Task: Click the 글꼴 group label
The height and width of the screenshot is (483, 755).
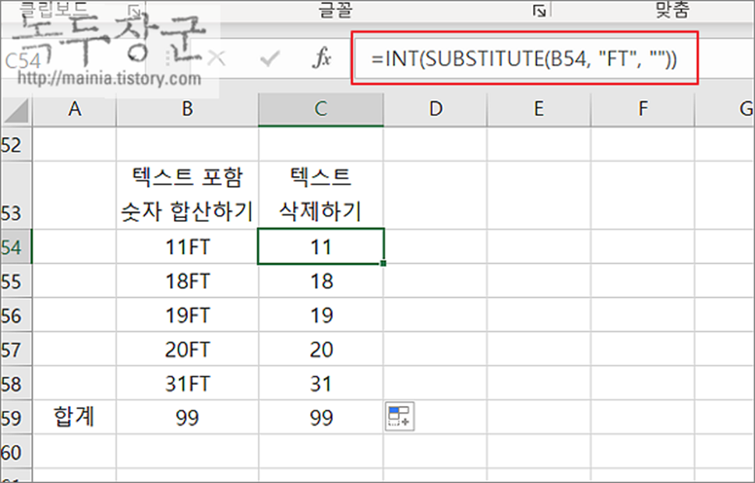Action: point(336,9)
